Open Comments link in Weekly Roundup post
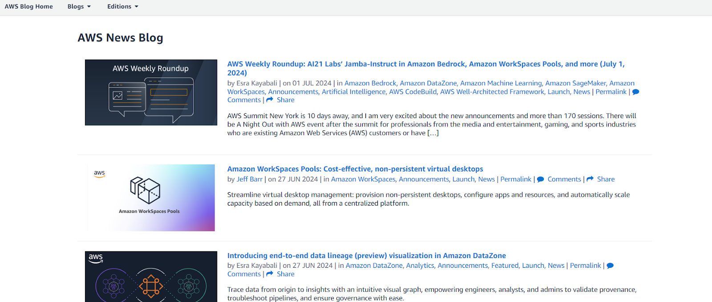This screenshot has width=712, height=302. pos(244,100)
